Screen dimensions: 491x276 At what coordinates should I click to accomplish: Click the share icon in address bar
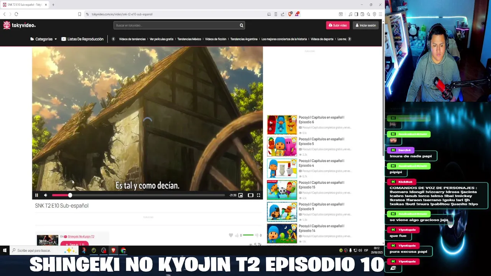[x=283, y=14]
